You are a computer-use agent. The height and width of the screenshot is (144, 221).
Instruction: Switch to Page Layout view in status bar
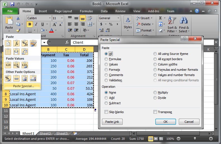point(156,139)
